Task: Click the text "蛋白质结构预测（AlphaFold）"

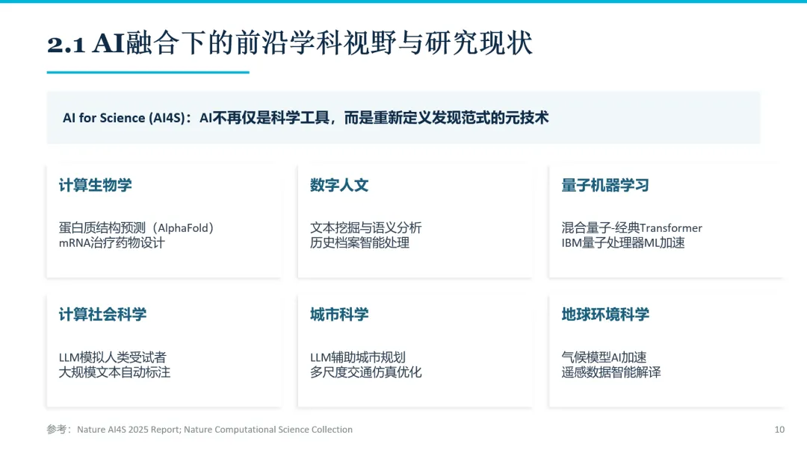Action: point(136,227)
